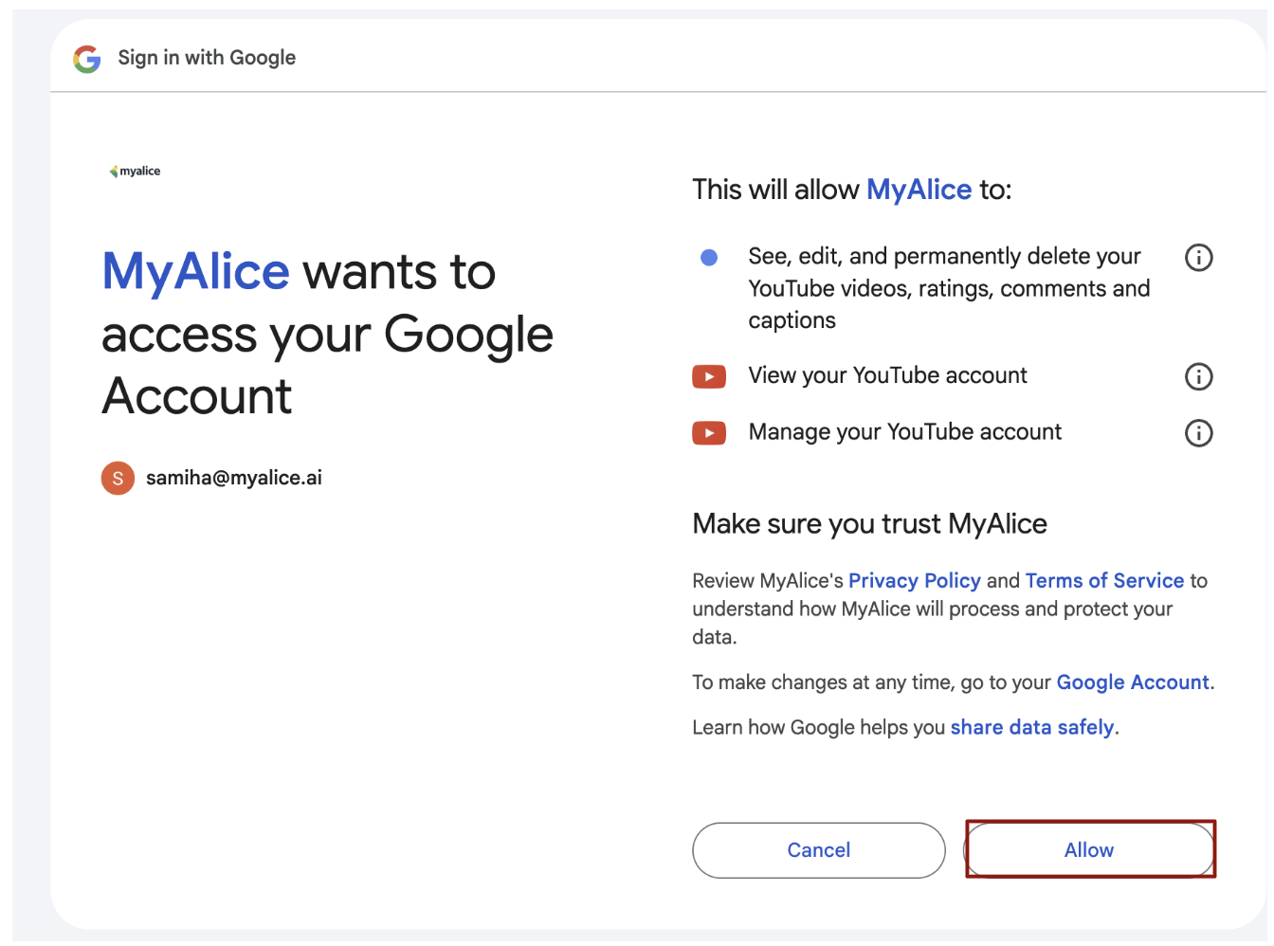Open info for Manage your YouTube account

pos(1198,433)
